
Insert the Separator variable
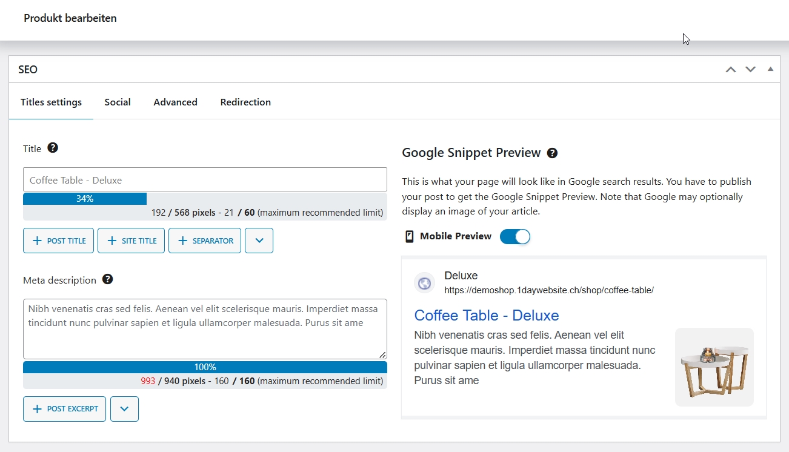[x=205, y=241]
